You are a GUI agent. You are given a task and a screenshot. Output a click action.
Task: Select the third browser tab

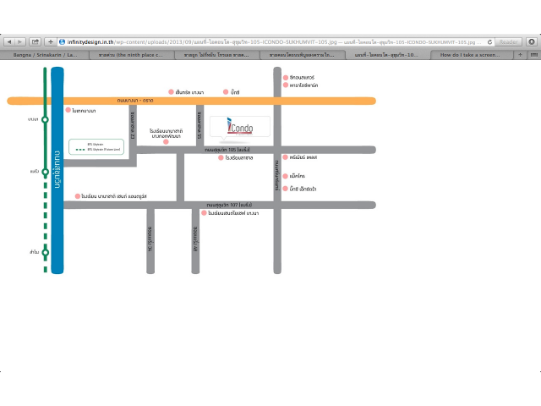(x=216, y=54)
